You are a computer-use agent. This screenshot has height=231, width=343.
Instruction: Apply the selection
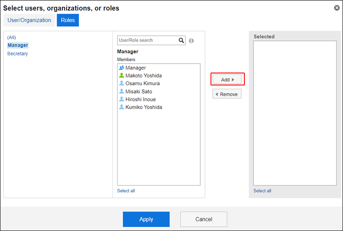tap(146, 219)
